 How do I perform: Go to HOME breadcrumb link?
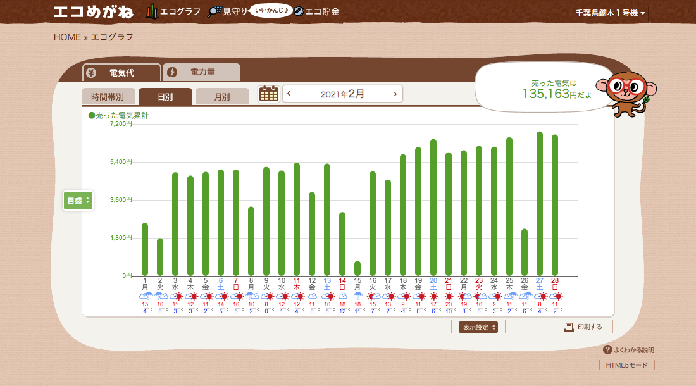click(x=67, y=37)
